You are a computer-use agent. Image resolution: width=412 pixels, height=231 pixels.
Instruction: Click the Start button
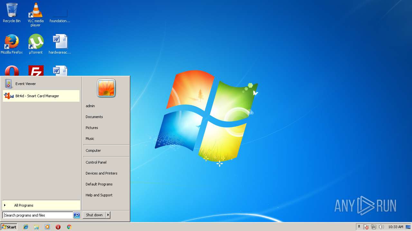coord(9,227)
